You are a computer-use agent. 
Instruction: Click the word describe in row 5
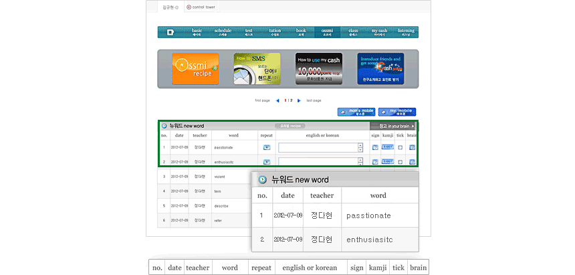pyautogui.click(x=221, y=206)
